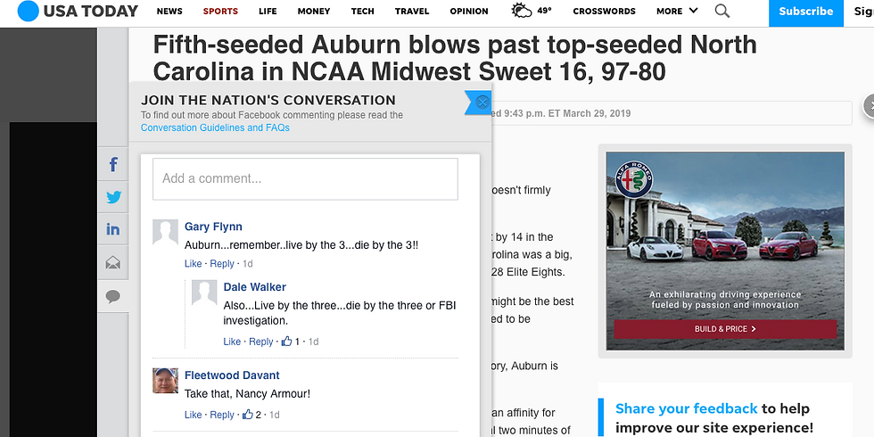Like Gary Flynn's comment
The width and height of the screenshot is (874, 437).
point(193,264)
